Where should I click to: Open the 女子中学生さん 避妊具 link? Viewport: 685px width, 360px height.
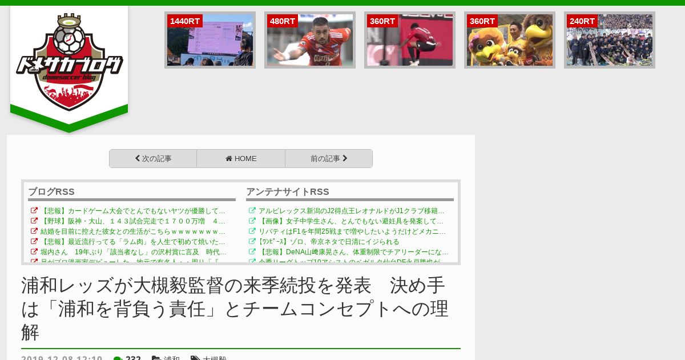(x=352, y=221)
